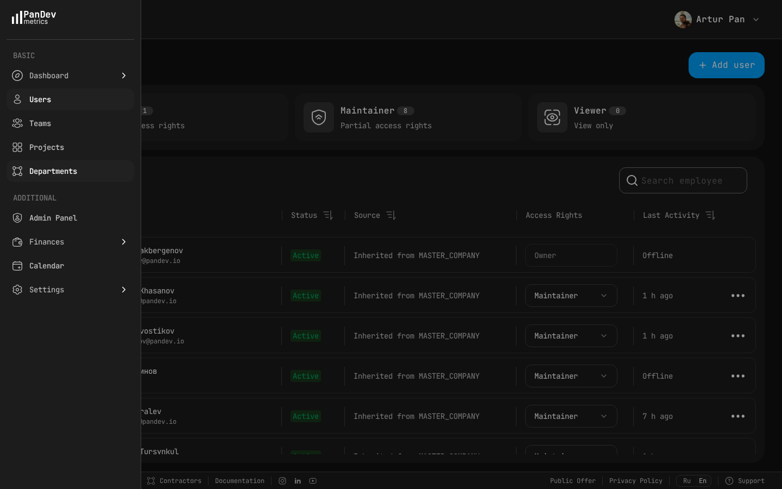Switch language to Ru
Screen dimensions: 782x489
pos(687,481)
